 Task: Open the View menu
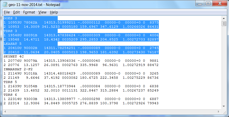pyautogui.click(x=42, y=12)
